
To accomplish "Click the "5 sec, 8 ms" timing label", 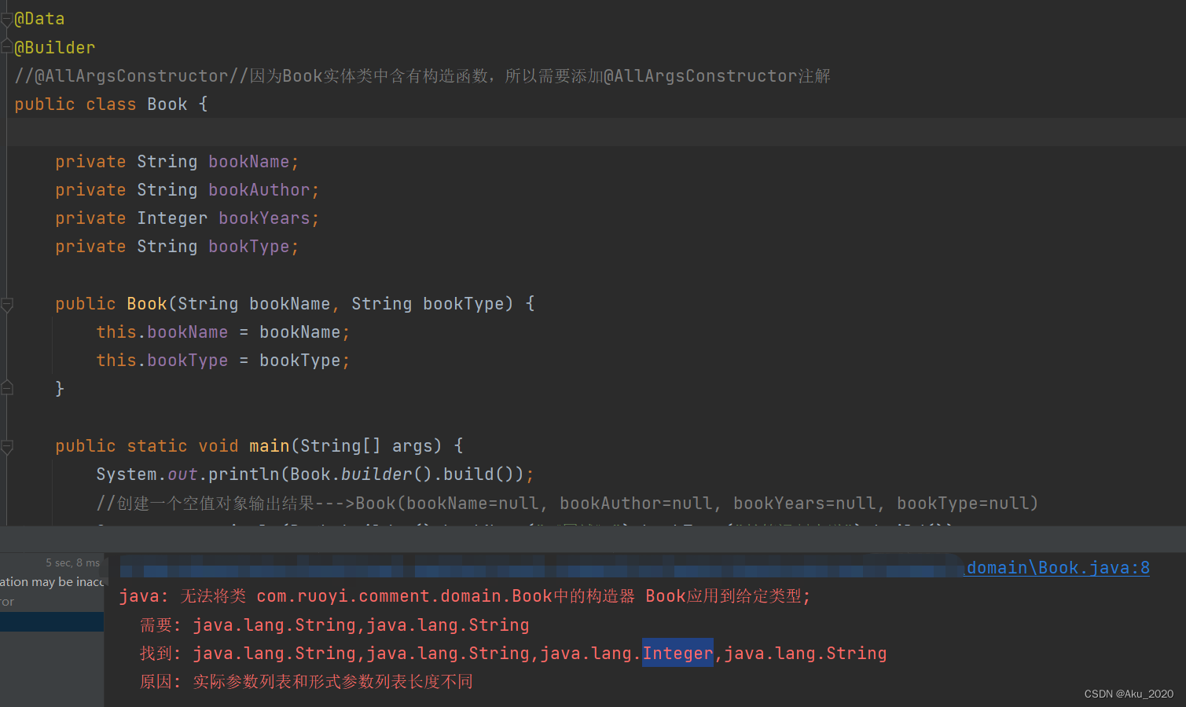I will pos(72,562).
